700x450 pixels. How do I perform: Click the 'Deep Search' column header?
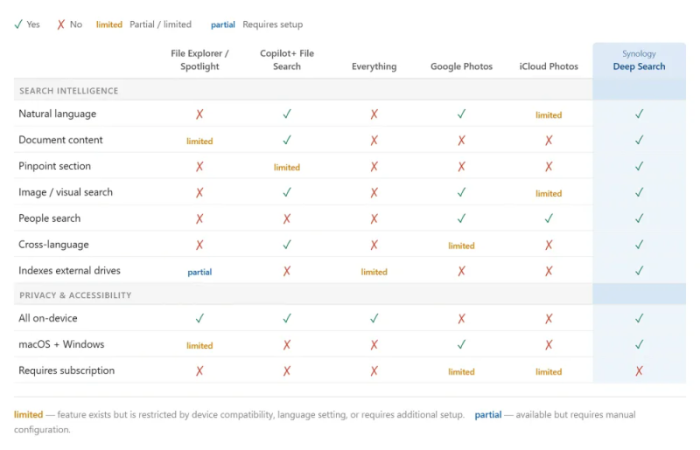click(x=640, y=66)
